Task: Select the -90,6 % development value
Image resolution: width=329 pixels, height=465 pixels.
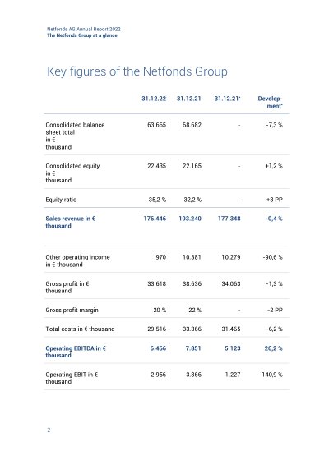Action: click(x=272, y=257)
